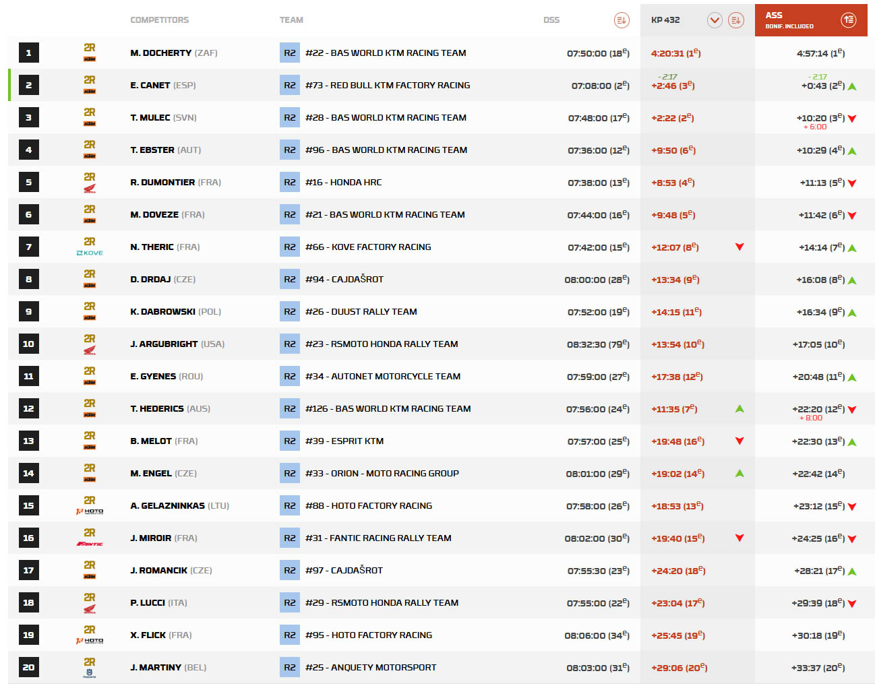
Task: Click green up arrow in T. Hederics' KP column
Action: click(740, 408)
